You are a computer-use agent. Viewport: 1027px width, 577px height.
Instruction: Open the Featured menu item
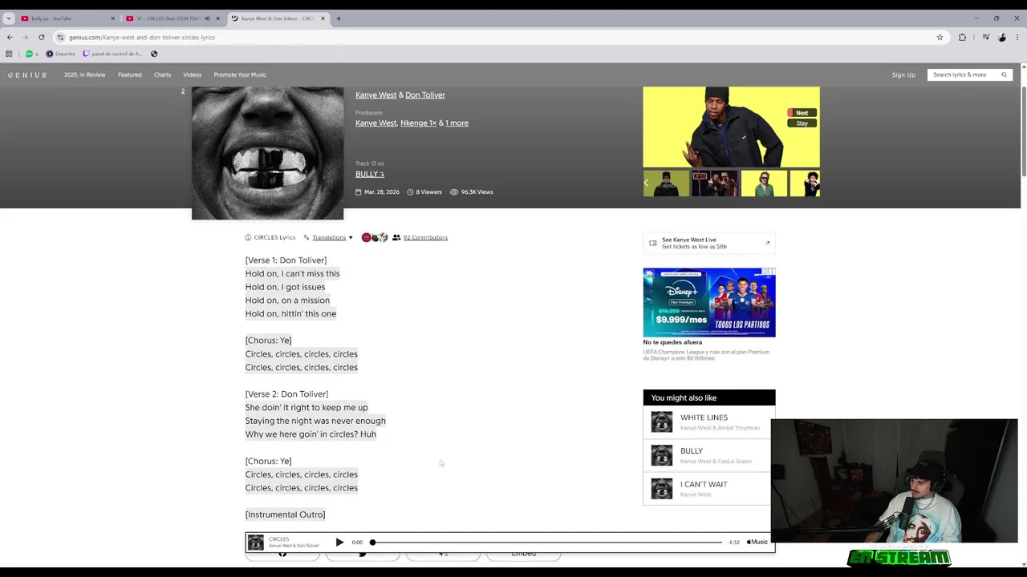pyautogui.click(x=130, y=75)
